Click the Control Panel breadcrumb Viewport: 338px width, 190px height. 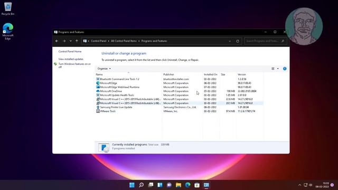tap(99, 41)
